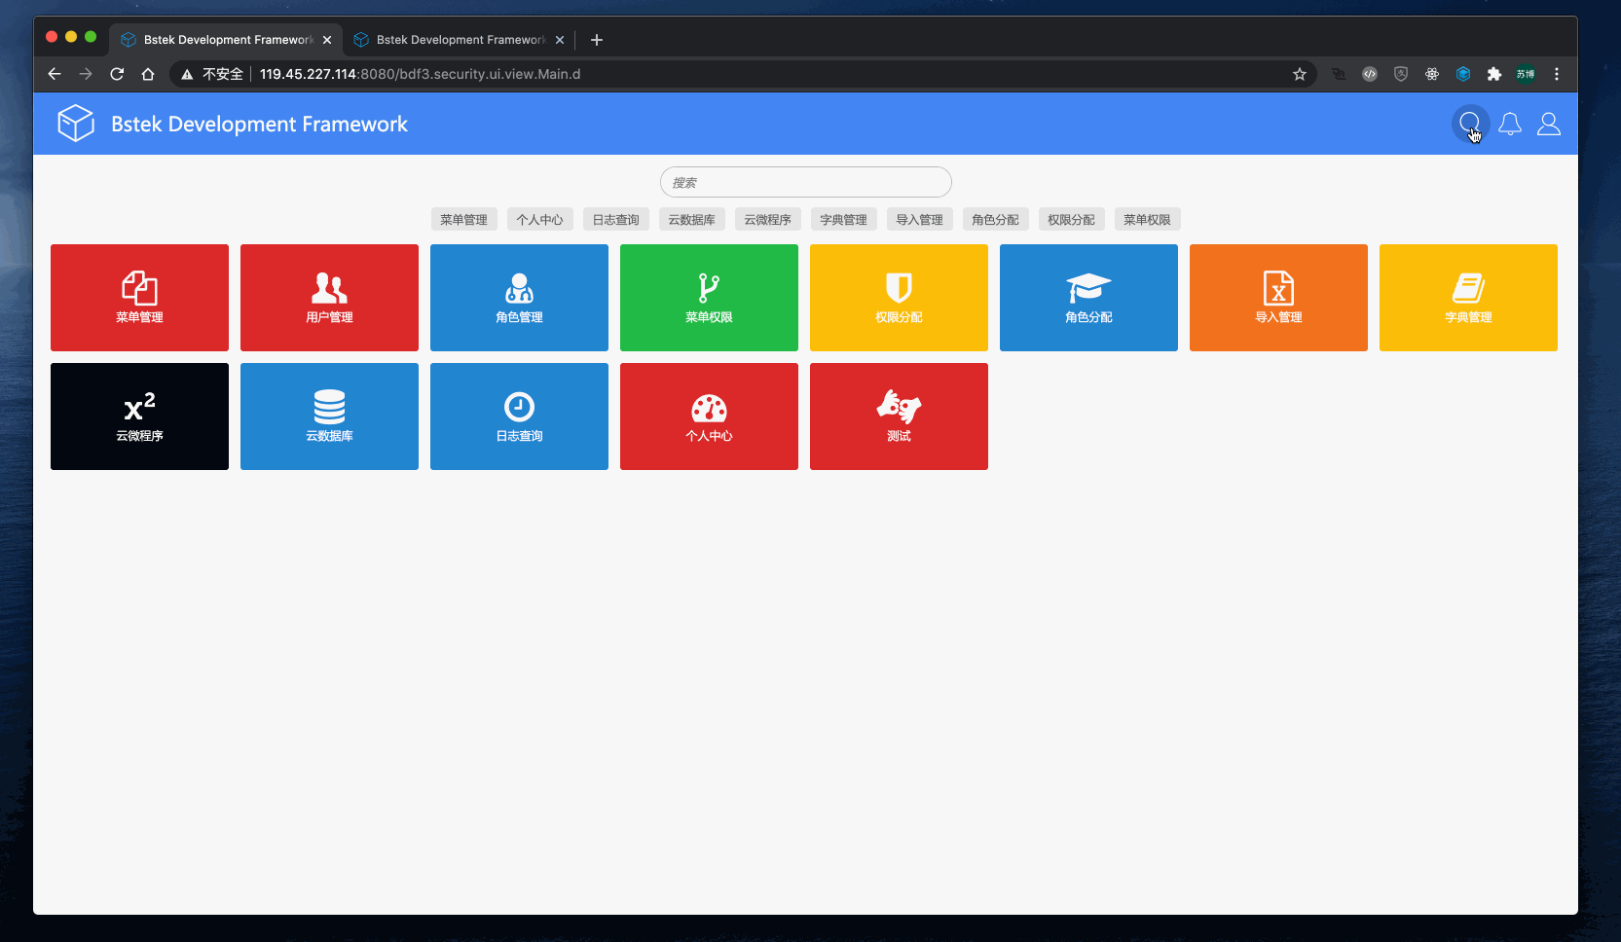The width and height of the screenshot is (1621, 942).
Task: Close the active first browser tab
Action: point(327,40)
